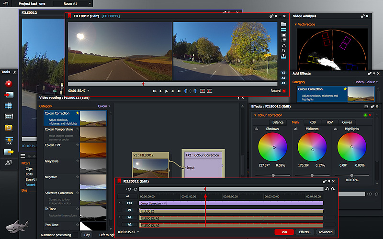Image resolution: width=383 pixels, height=239 pixels.
Task: Click the Advanced button in the timeline
Action: 325,232
